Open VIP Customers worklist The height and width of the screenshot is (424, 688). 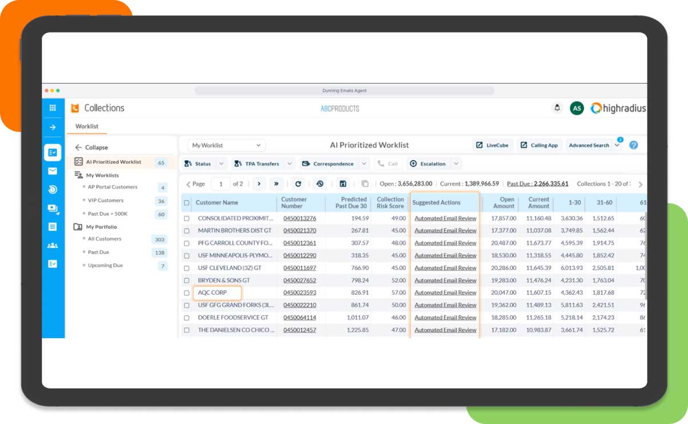click(105, 201)
